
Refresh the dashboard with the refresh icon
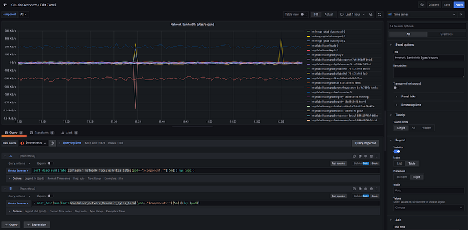click(x=380, y=14)
